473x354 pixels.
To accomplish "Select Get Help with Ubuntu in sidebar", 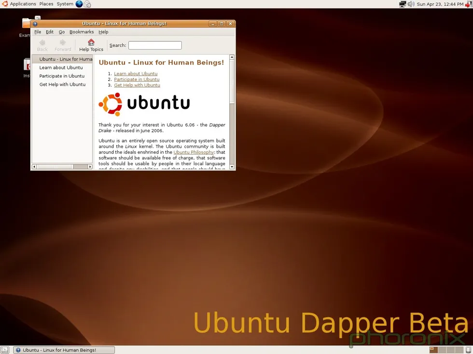I will (62, 84).
